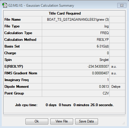Click the Imaginary Freq label

[x=17, y=80]
